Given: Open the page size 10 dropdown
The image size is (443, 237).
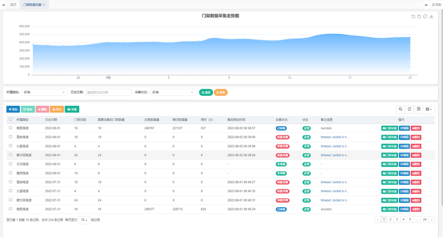Looking at the screenshot, I should coord(84,220).
